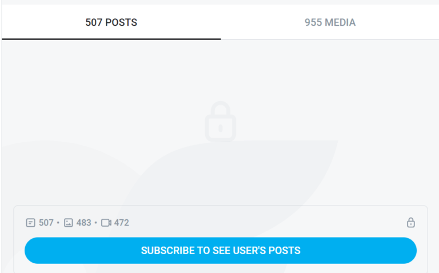
Task: Click the dot separator after 507
Action: 58,223
